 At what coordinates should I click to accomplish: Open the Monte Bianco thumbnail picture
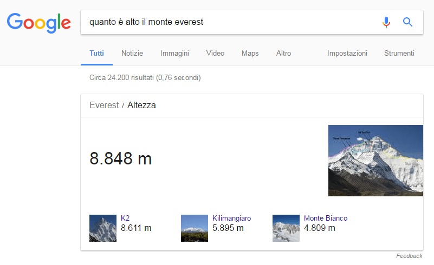pyautogui.click(x=286, y=228)
